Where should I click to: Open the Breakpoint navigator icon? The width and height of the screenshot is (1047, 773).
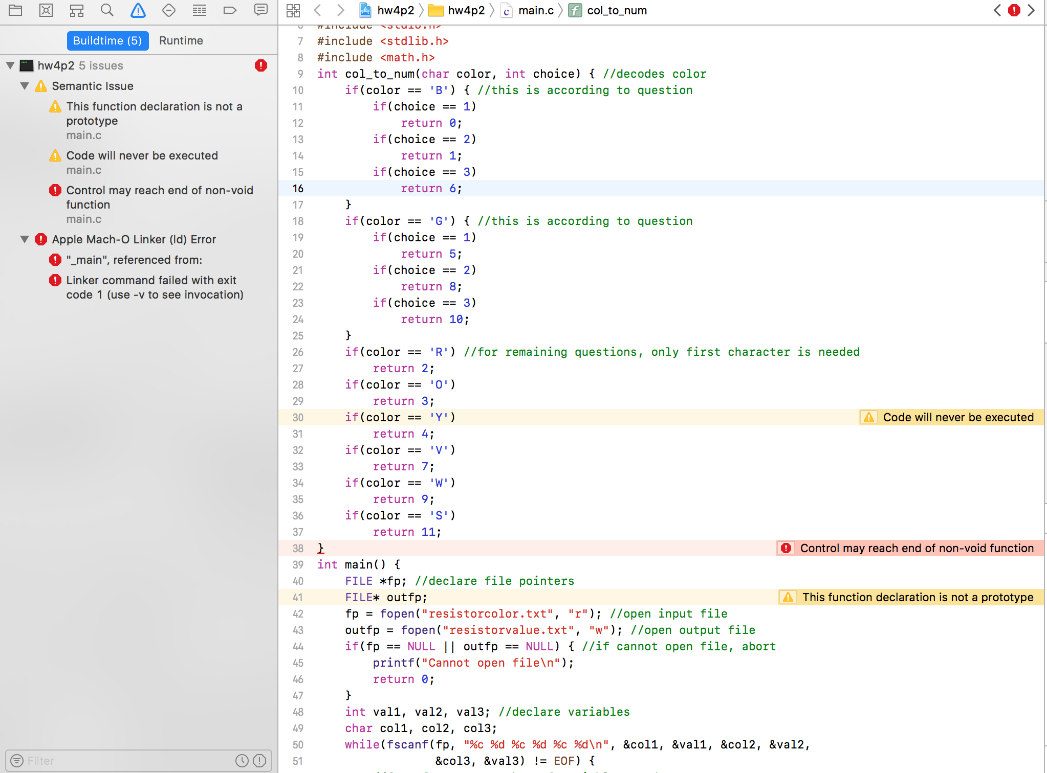[230, 10]
